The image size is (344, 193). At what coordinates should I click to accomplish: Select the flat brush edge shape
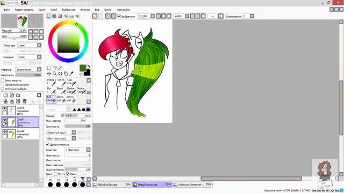coord(88,109)
